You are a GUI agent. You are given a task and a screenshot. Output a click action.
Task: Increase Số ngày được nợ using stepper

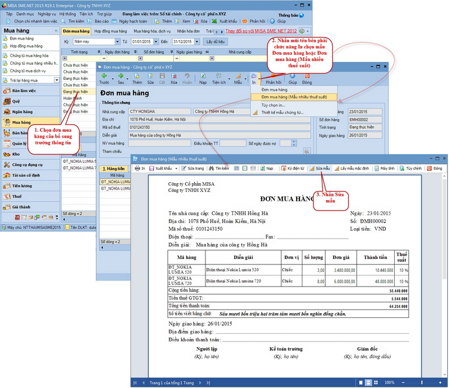point(294,142)
